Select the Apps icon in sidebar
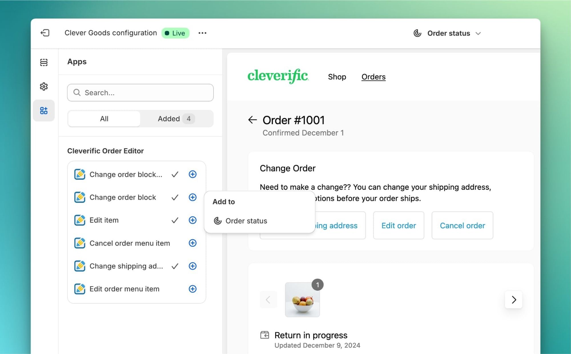 point(44,111)
